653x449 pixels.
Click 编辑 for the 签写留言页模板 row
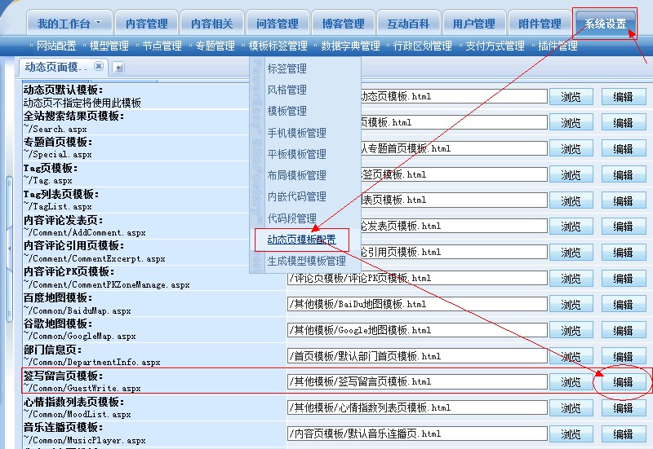(x=623, y=381)
